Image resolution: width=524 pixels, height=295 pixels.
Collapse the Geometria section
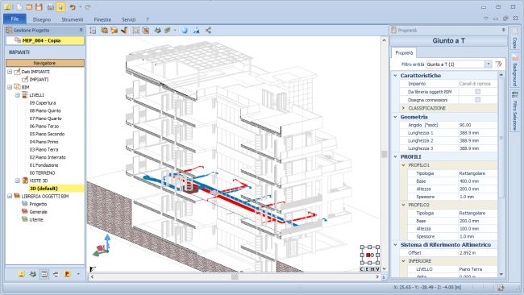395,117
